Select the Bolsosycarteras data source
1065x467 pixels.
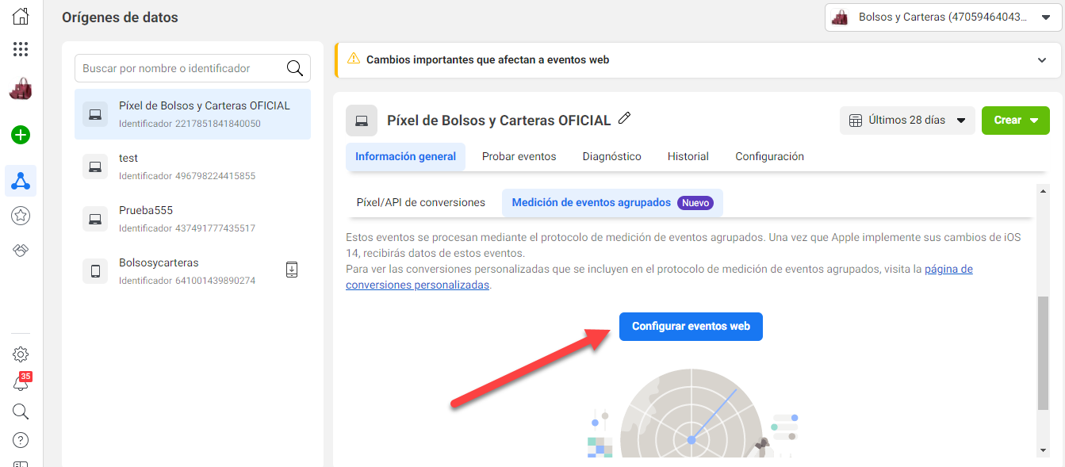(x=193, y=271)
